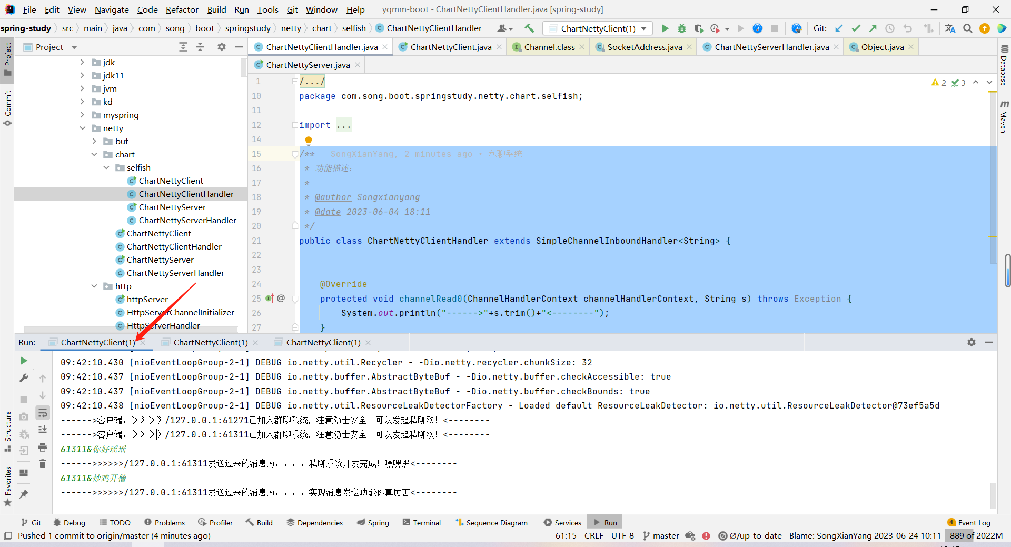Collapse the chart folder

(94, 154)
